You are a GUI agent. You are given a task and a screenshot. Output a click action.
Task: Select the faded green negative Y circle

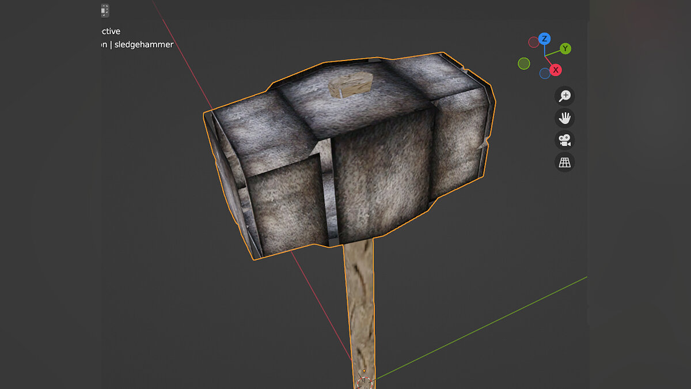coord(523,63)
